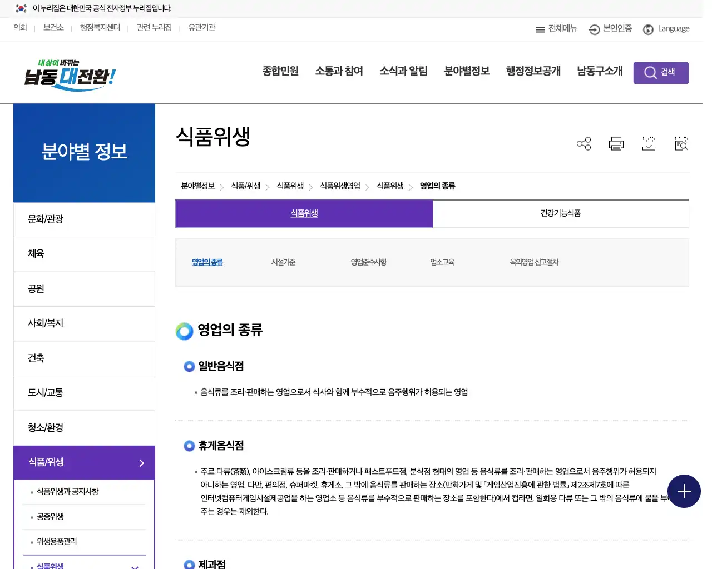712x569 pixels.
Task: Open the 소통과 참여 menu
Action: [339, 71]
